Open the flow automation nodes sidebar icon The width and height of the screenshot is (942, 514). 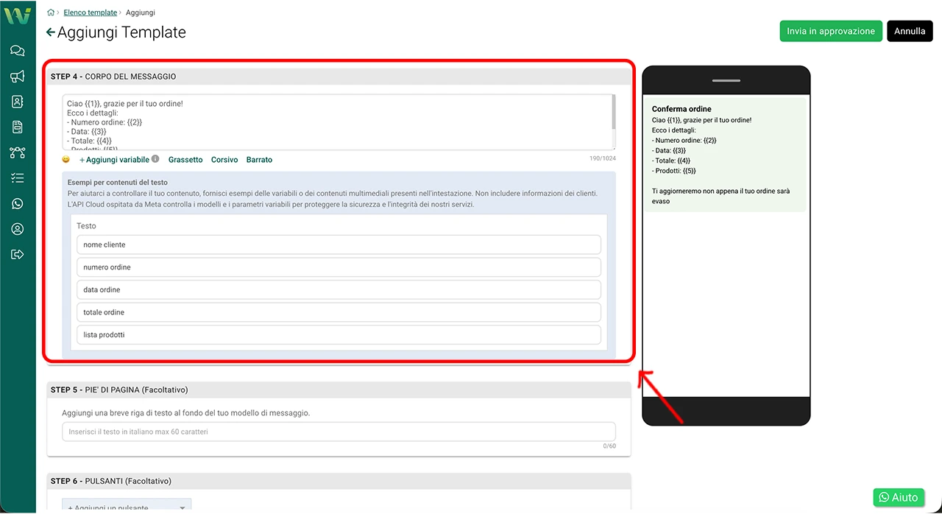pyautogui.click(x=18, y=153)
